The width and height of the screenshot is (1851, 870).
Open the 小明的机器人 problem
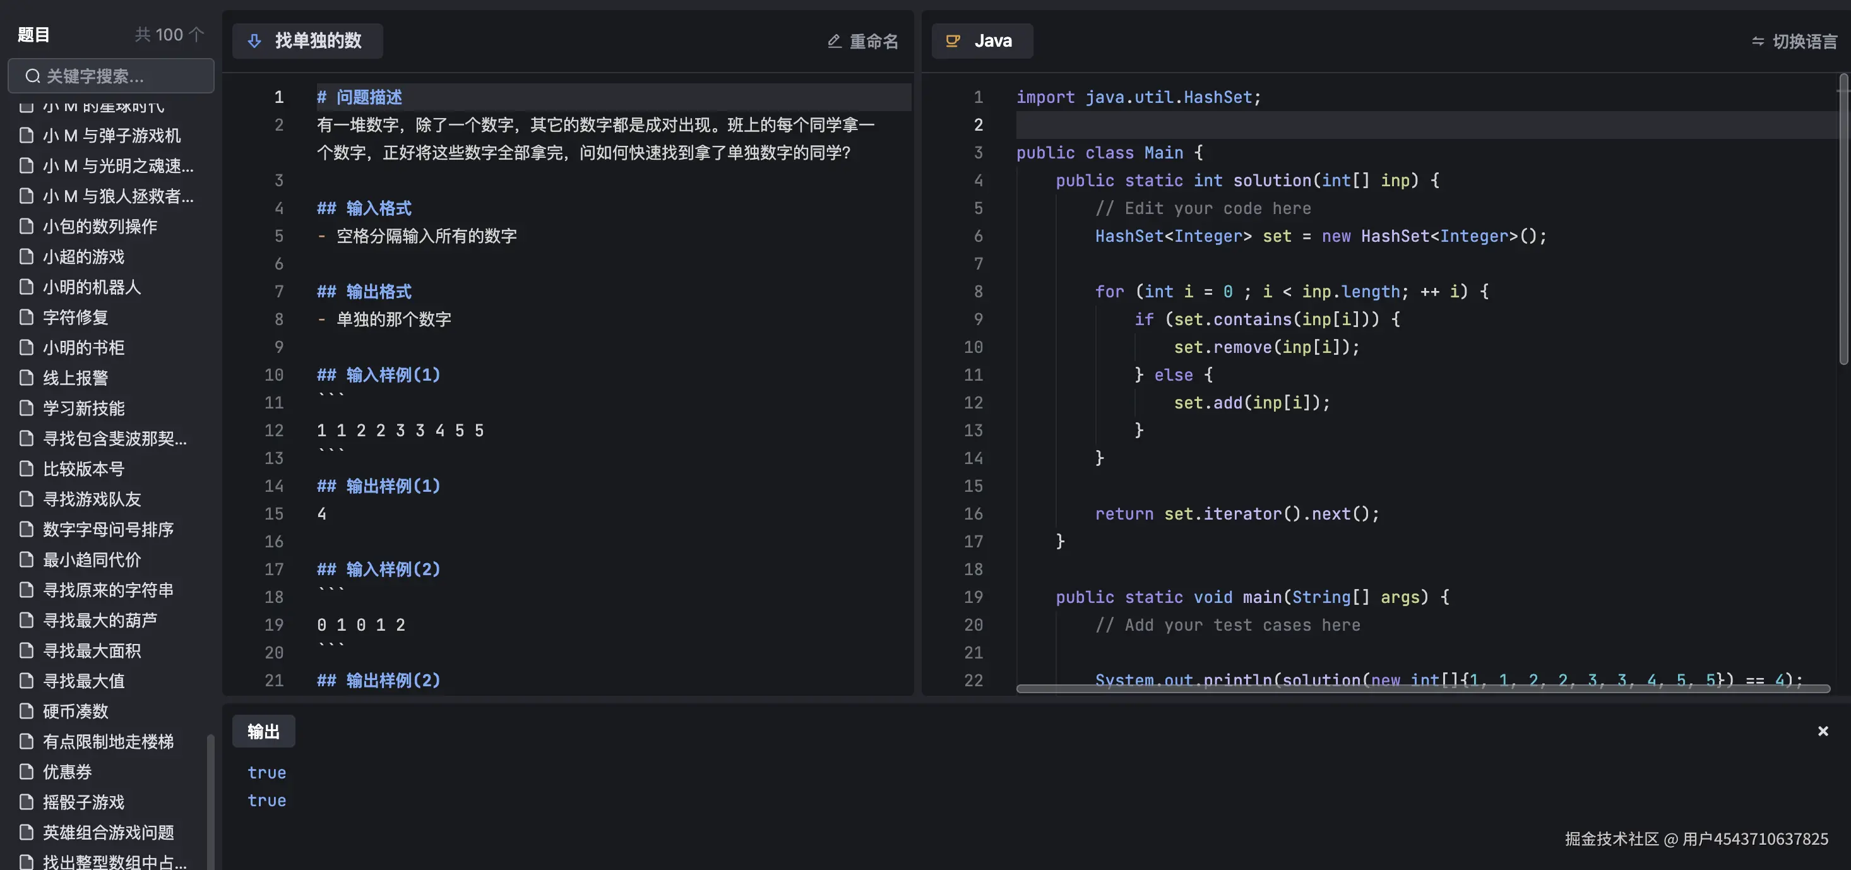click(x=92, y=287)
